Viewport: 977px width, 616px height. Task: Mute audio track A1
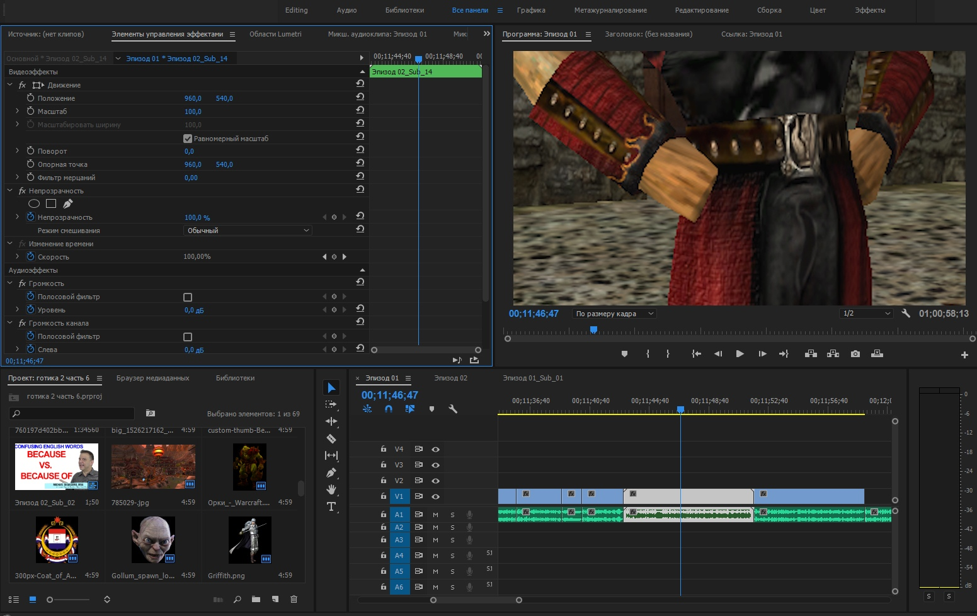(x=435, y=515)
